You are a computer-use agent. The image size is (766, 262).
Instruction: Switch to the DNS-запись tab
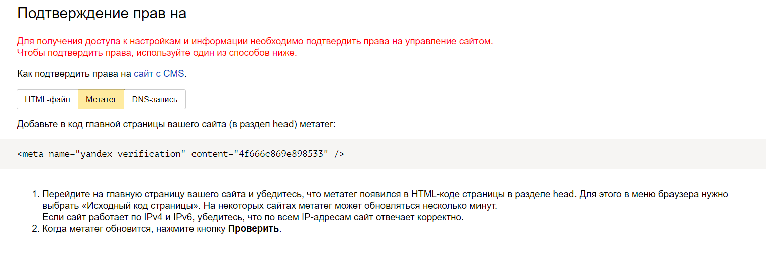[155, 99]
